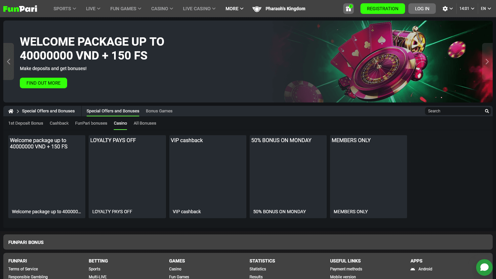Click the REGISTRATION button
The height and width of the screenshot is (279, 496).
(x=383, y=9)
